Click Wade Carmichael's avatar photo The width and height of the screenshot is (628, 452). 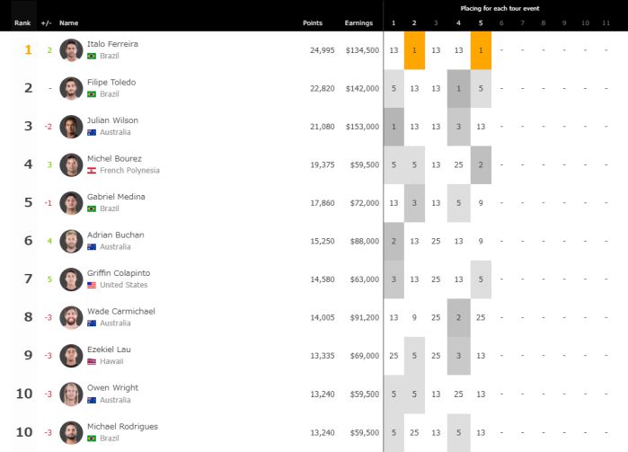point(71,317)
